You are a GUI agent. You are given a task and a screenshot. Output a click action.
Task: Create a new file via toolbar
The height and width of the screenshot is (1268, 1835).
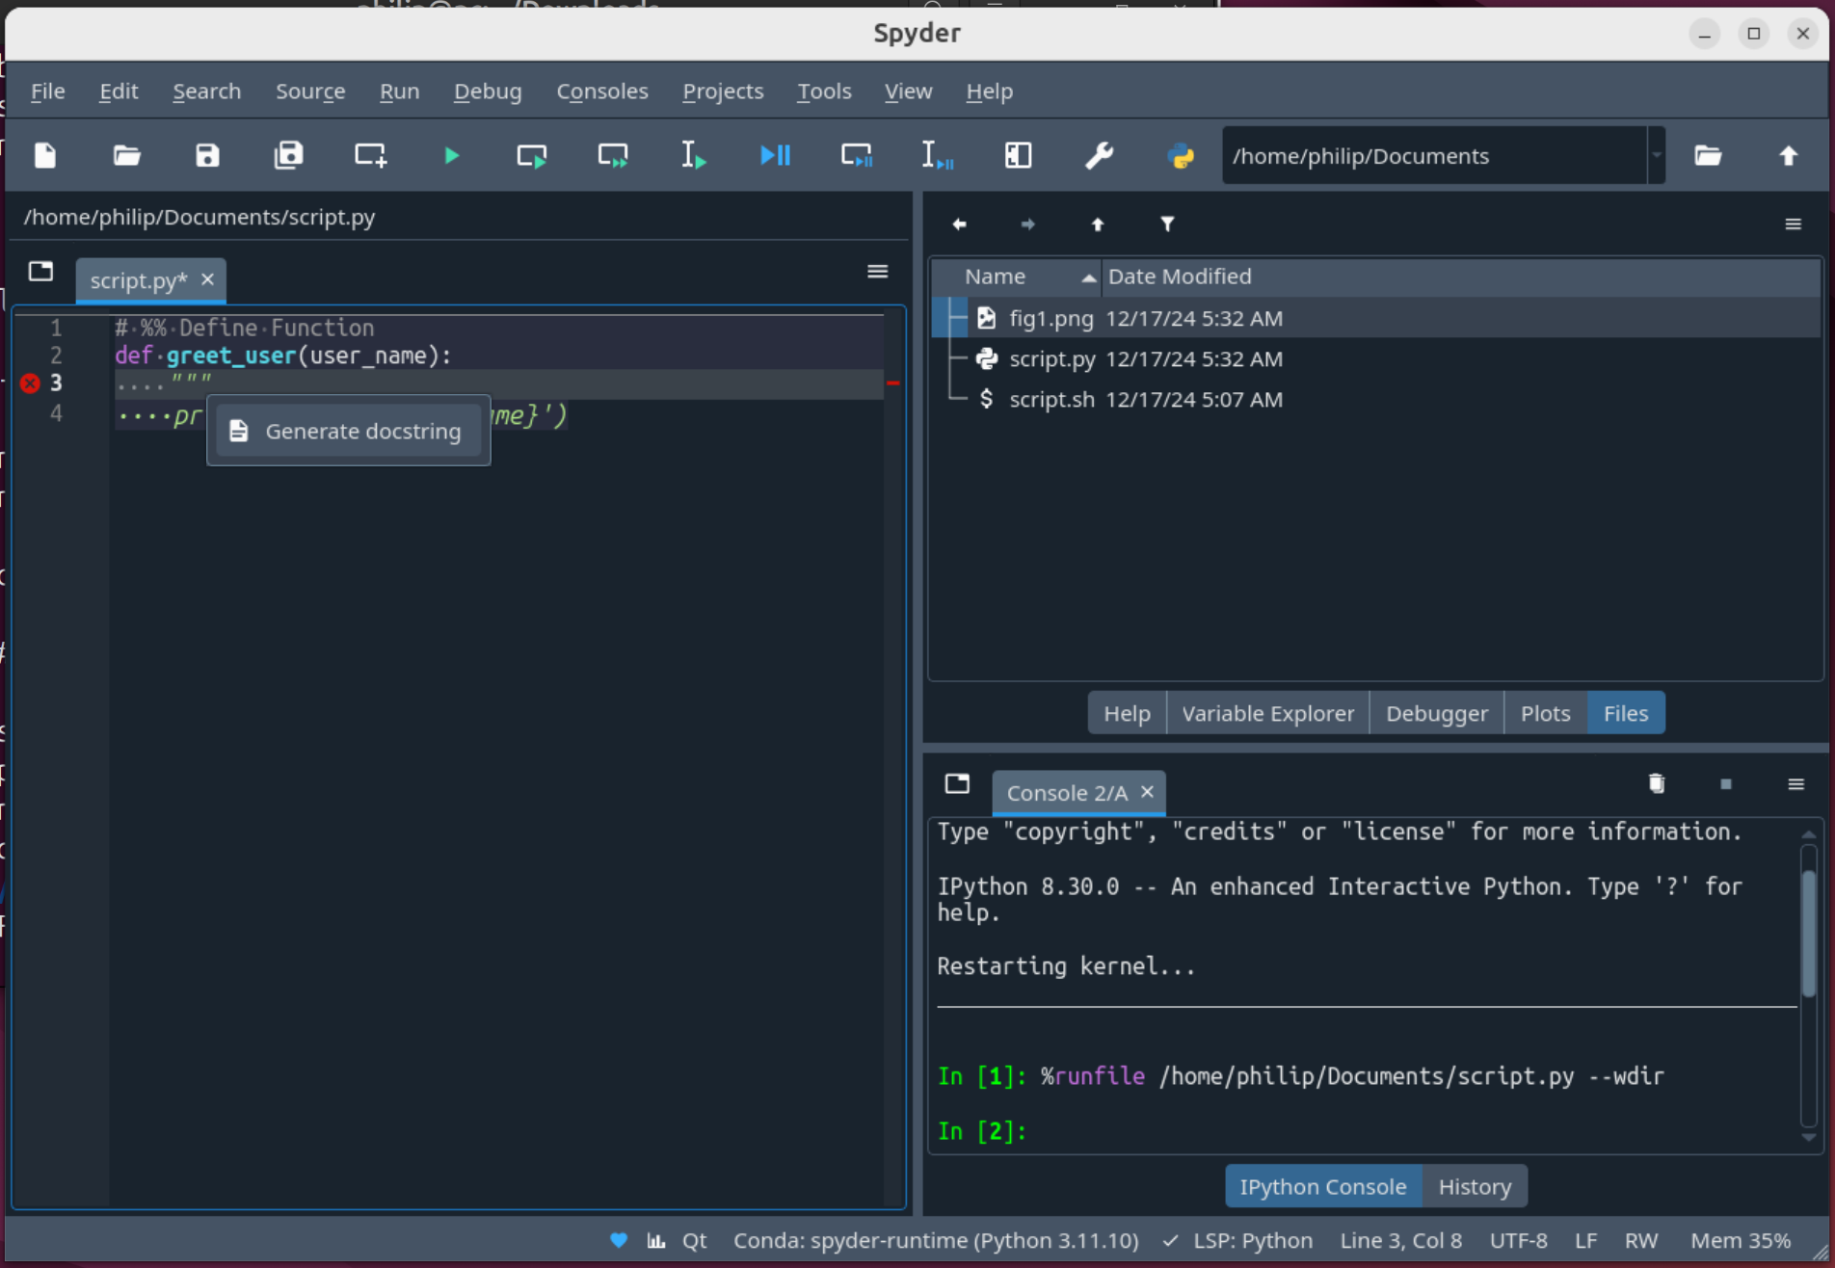(x=45, y=155)
